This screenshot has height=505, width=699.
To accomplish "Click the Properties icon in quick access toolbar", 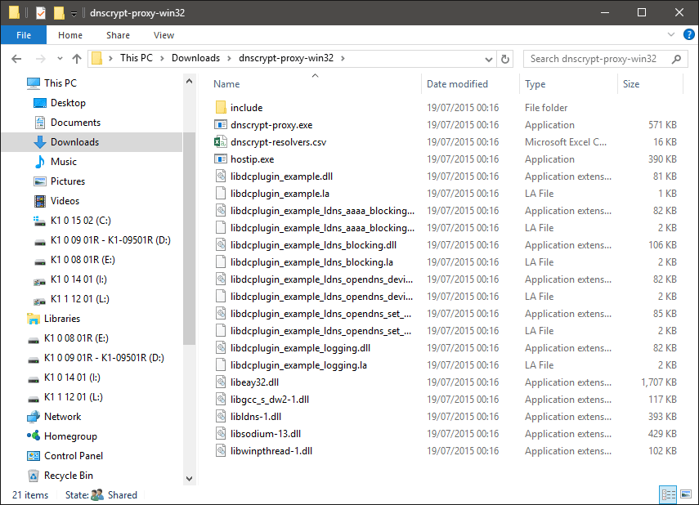I will [41, 13].
